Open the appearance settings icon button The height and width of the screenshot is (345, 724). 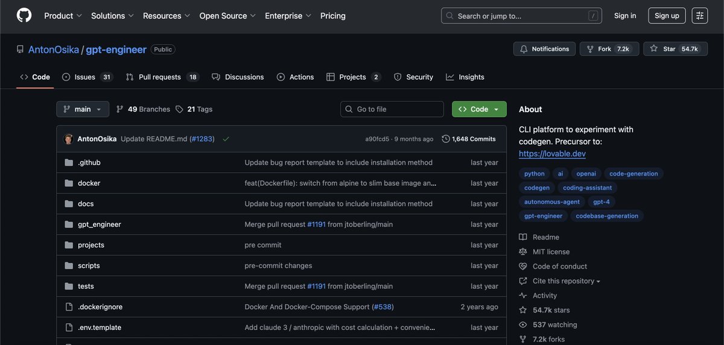pyautogui.click(x=700, y=16)
